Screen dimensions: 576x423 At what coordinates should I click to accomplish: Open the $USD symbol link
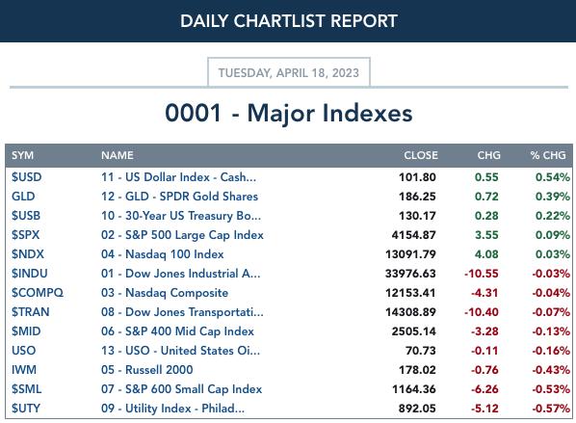[26, 177]
